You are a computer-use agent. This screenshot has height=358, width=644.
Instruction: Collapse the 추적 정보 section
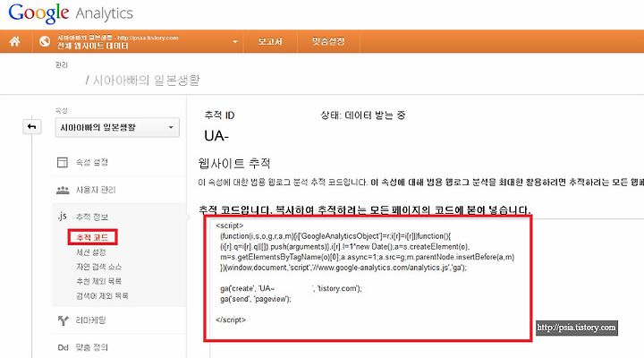pyautogui.click(x=91, y=217)
